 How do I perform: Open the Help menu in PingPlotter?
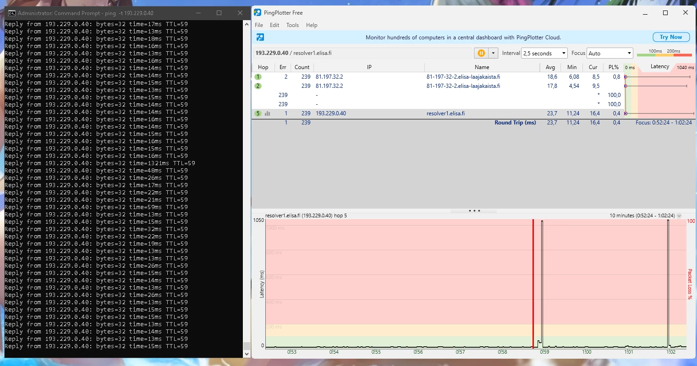pyautogui.click(x=312, y=25)
